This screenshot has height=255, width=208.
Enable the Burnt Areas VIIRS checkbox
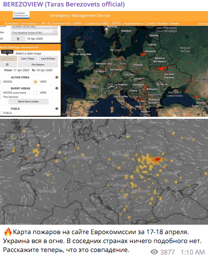(35, 92)
